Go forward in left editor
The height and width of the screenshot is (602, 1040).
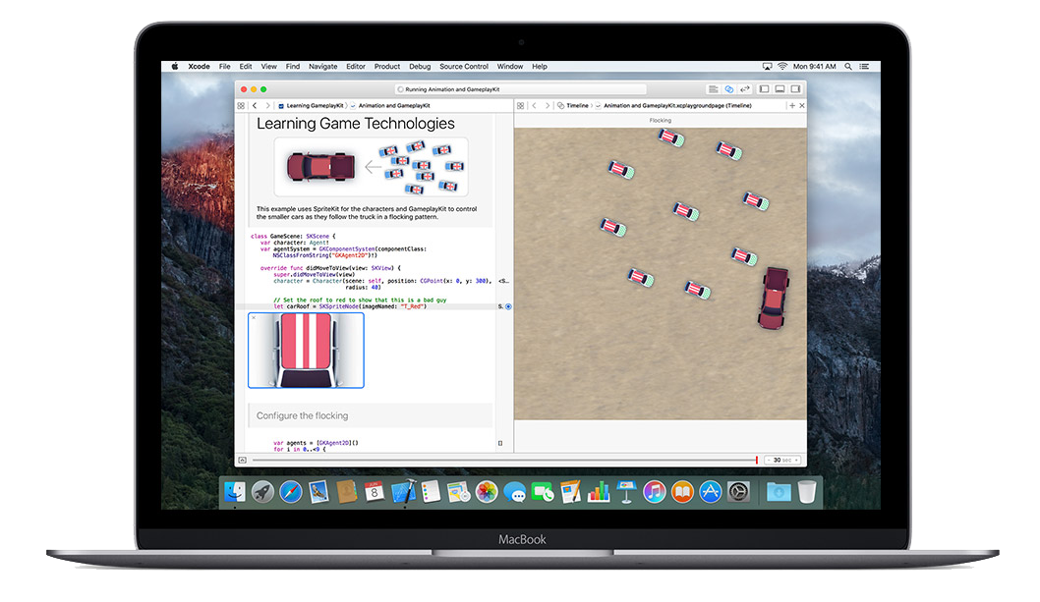click(268, 105)
